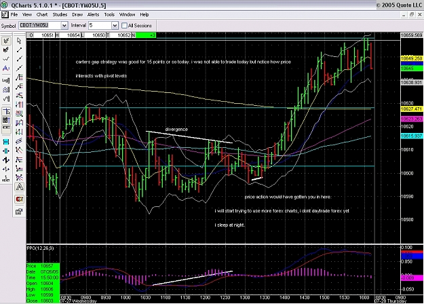Click the QCharts document icon in menu bar

(x=5, y=15)
